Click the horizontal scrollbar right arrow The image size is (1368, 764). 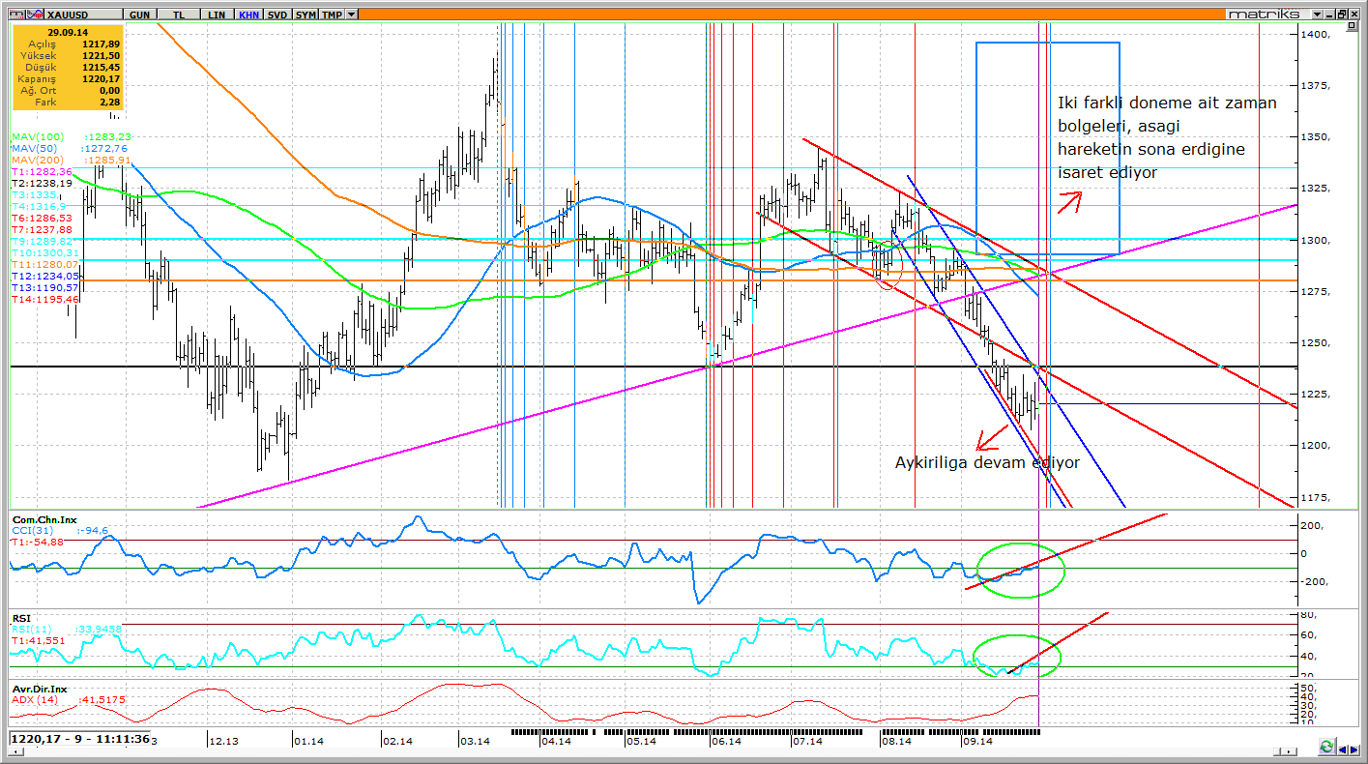[x=1291, y=750]
